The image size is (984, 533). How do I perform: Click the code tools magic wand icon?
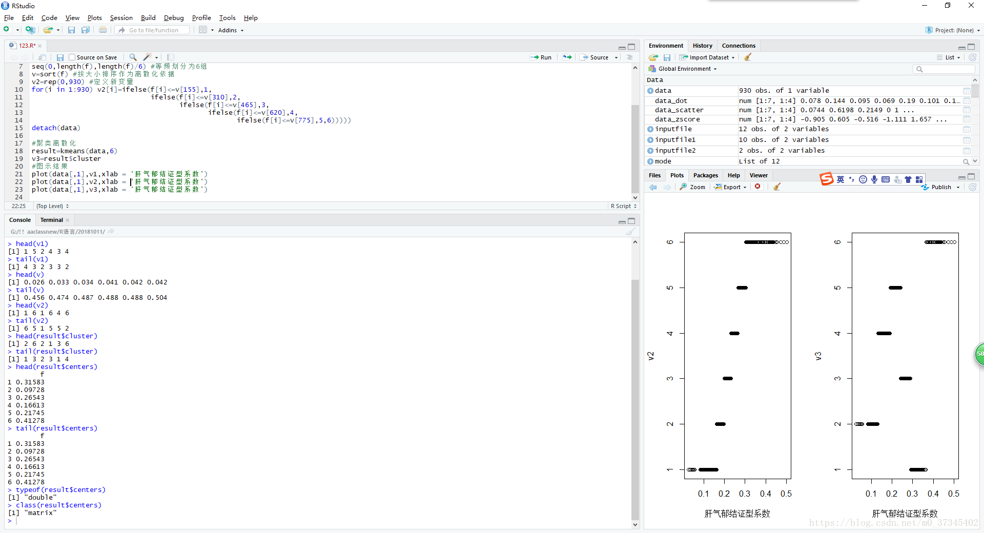point(148,57)
